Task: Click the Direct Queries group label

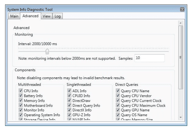Action: click(127, 85)
